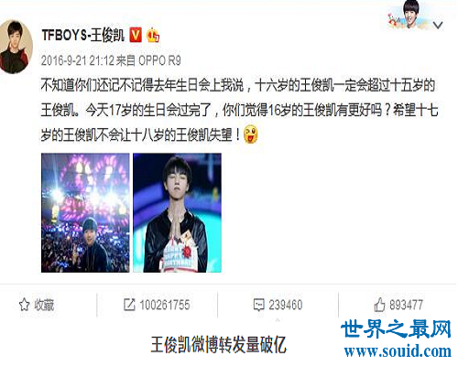458x366 pixels.
Task: Click the 100261755 repost count
Action: tap(165, 305)
